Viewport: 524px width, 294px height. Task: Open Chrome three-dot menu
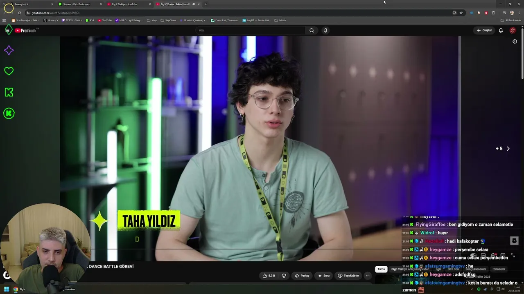(519, 13)
